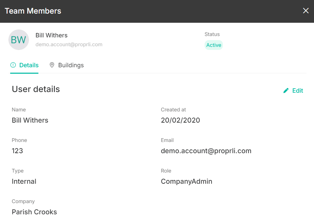Click the phone value 123
This screenshot has width=314, height=216.
tap(17, 151)
